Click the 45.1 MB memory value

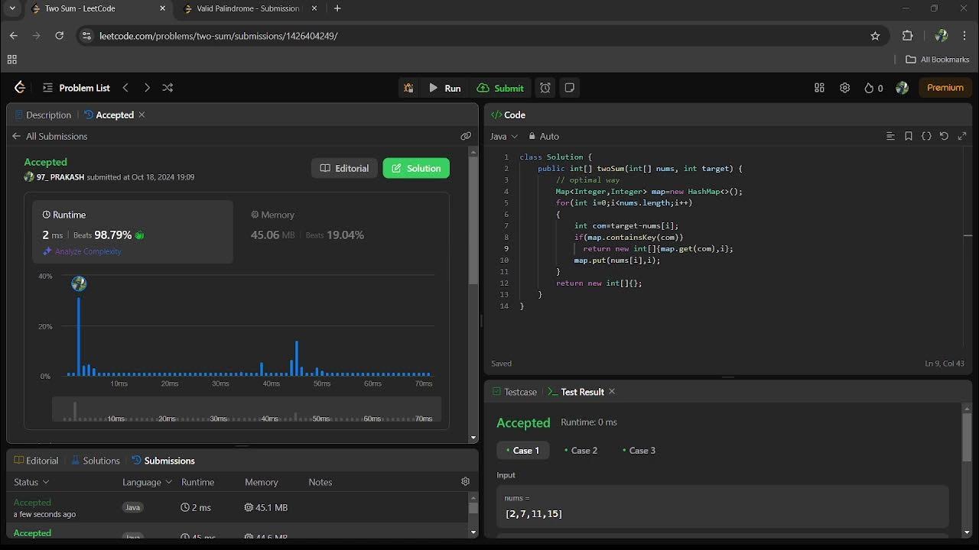(x=266, y=507)
